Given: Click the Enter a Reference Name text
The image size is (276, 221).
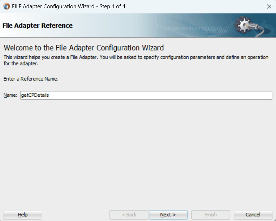Looking at the screenshot, I should [x=31, y=79].
